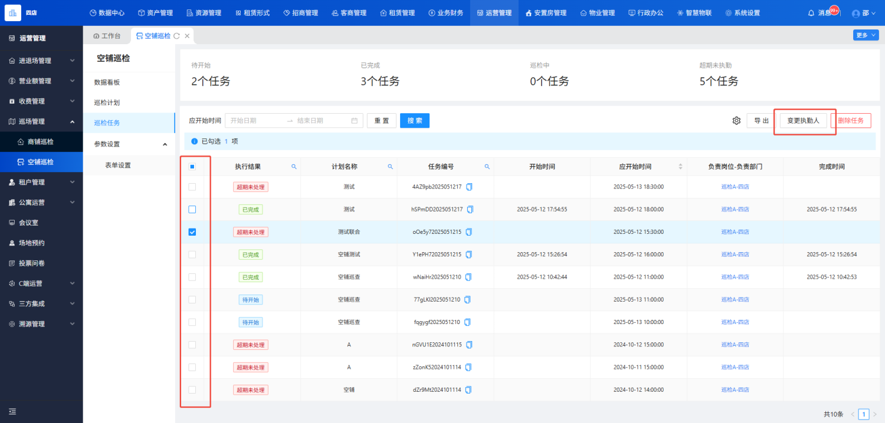The image size is (885, 423).
Task: Open 消息 notifications bell
Action: (x=811, y=13)
